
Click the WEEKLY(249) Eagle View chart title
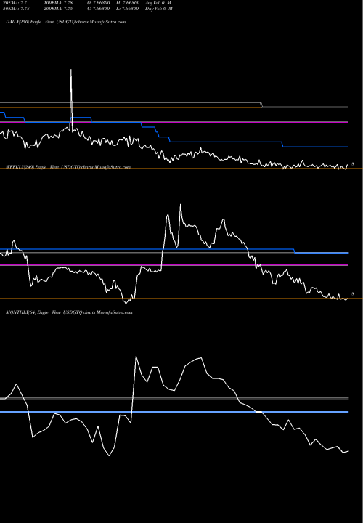tap(68, 167)
